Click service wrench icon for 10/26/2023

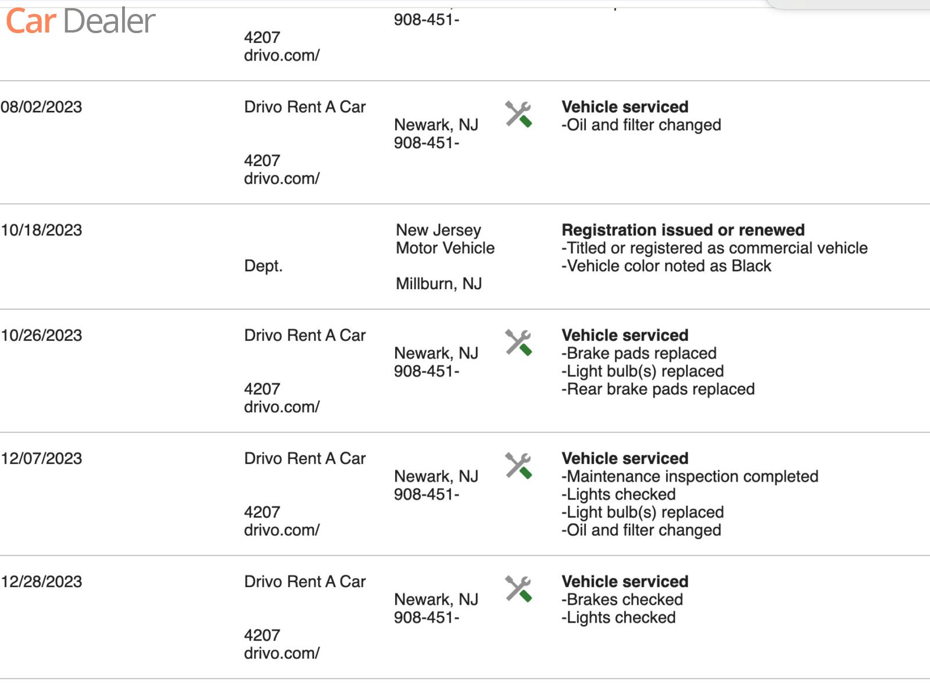(x=518, y=343)
